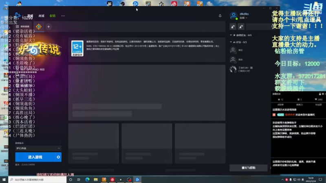326x183 pixels.
Task: Click the plus add game button
Action: point(48,26)
